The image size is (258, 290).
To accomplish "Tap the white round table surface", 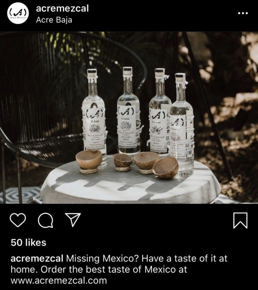I will pos(130,183).
